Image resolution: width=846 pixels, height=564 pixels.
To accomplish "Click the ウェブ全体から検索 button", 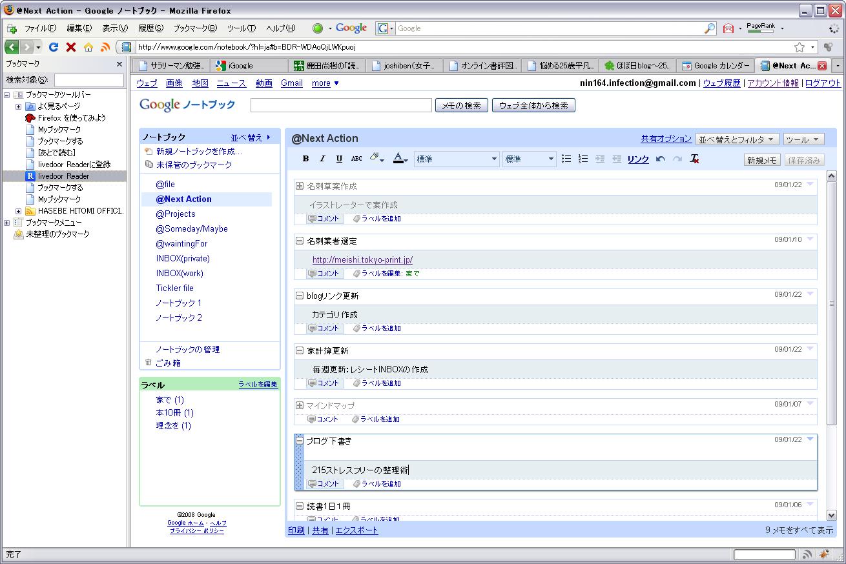I will click(533, 105).
